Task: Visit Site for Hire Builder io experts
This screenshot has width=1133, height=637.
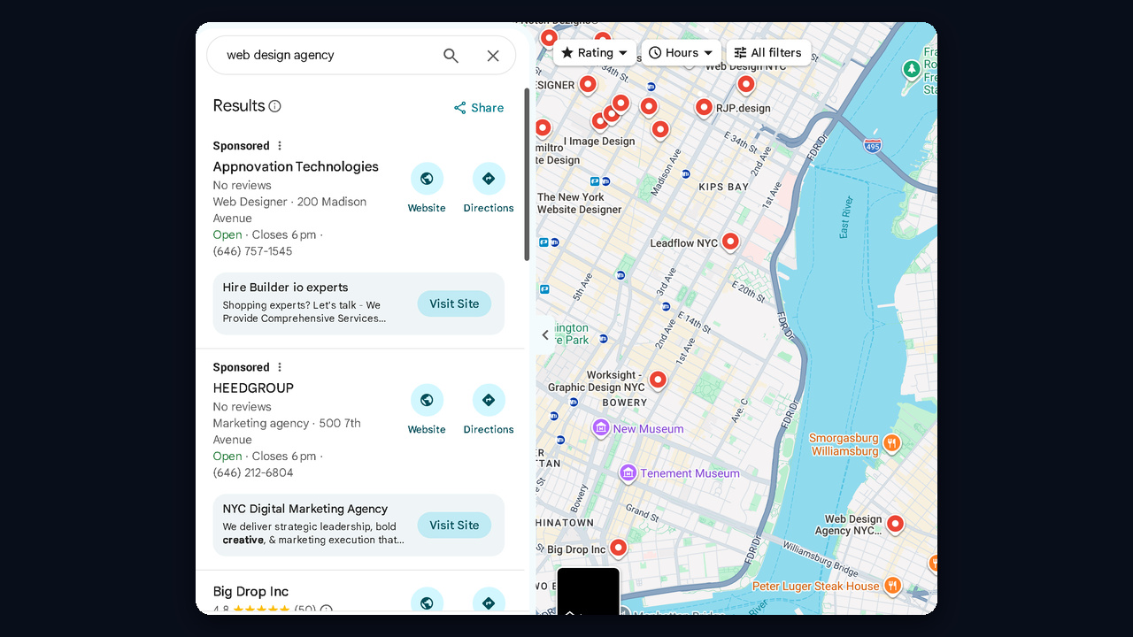Action: tap(454, 303)
